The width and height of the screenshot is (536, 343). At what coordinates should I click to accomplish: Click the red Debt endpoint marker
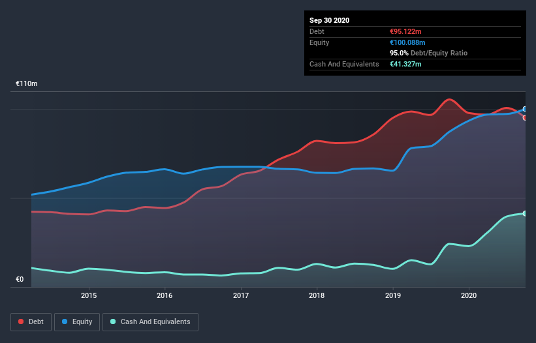(x=525, y=118)
